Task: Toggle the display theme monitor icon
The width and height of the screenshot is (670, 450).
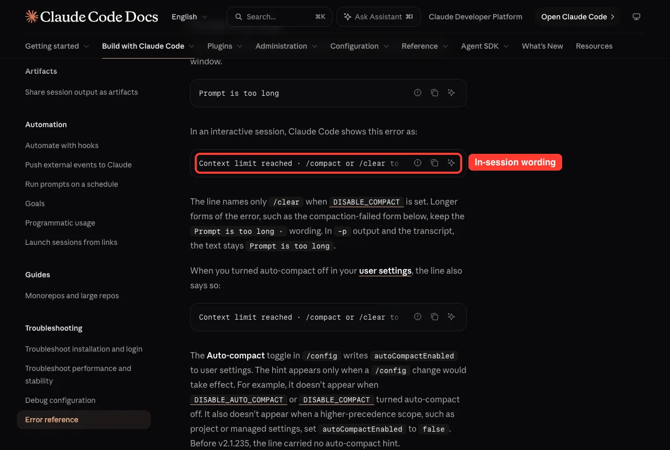Action: [x=636, y=17]
